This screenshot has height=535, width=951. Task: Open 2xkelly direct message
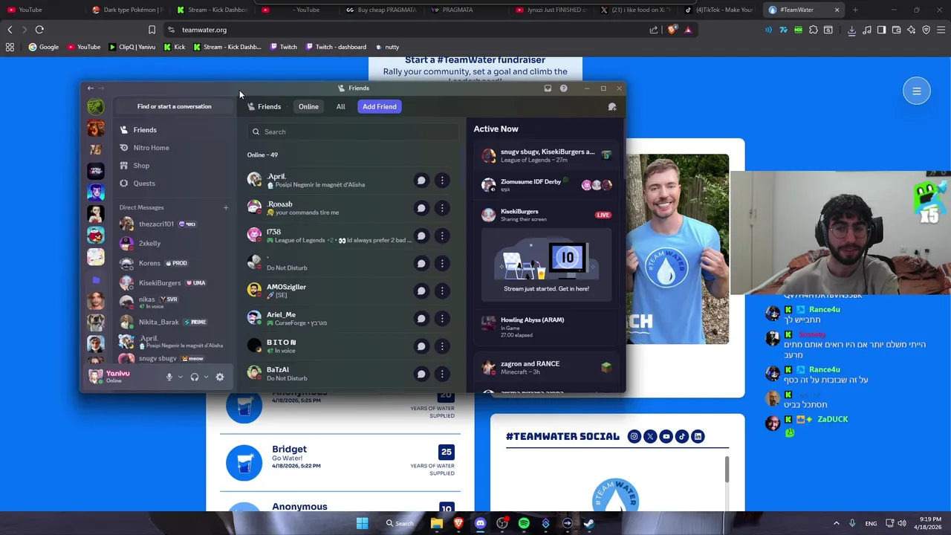click(x=174, y=244)
